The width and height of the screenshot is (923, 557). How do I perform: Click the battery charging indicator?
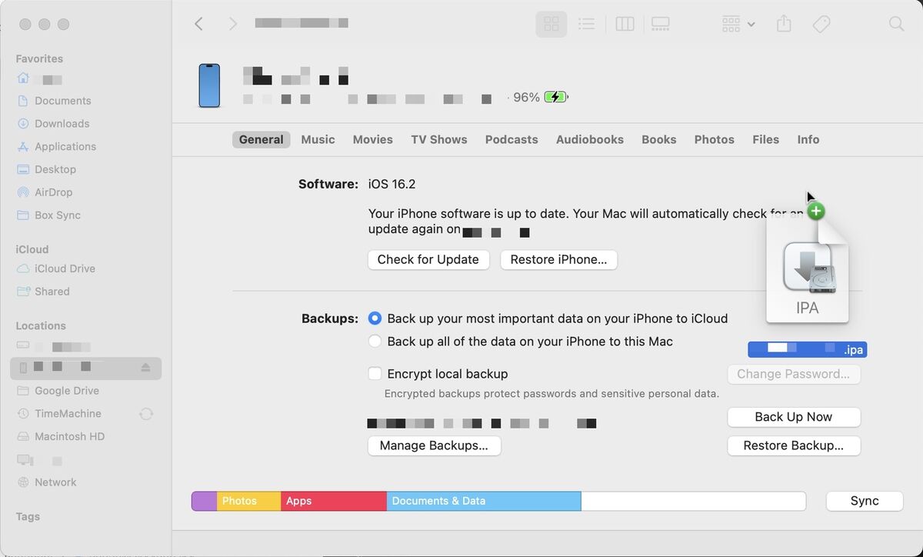tap(555, 97)
